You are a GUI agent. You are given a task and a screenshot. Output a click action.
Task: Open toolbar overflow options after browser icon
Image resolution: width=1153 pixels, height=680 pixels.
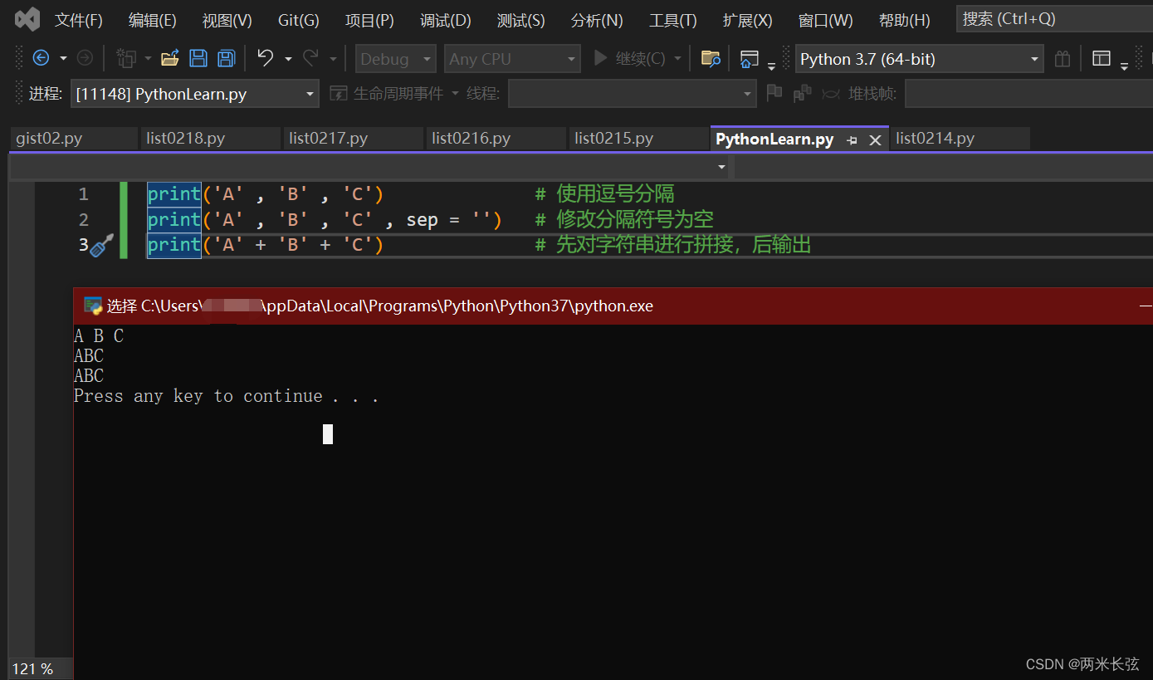pos(771,65)
